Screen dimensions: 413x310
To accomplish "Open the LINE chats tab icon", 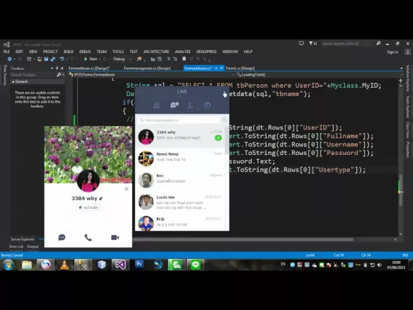I will point(174,105).
